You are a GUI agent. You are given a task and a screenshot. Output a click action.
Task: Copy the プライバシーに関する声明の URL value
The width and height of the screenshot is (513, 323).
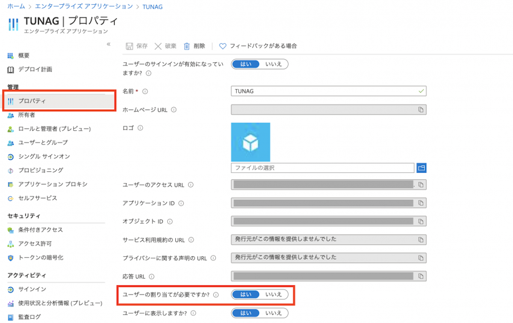421,258
